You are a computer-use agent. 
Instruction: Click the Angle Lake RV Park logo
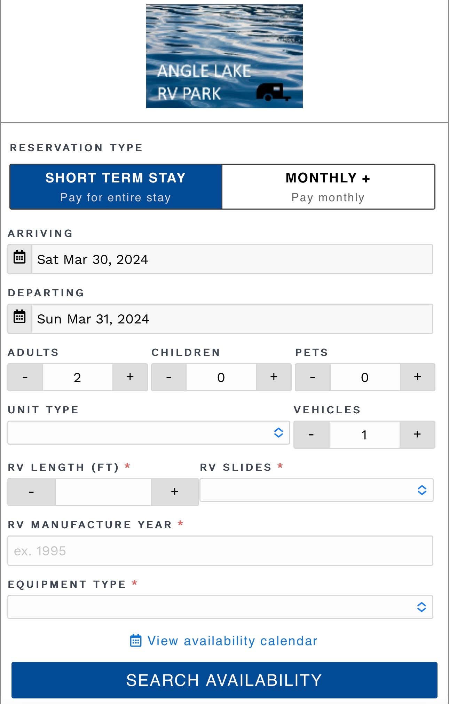pos(224,56)
